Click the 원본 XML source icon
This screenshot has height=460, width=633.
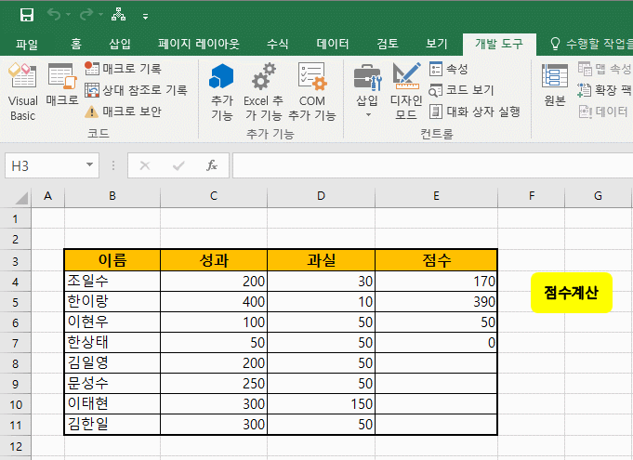tap(555, 85)
